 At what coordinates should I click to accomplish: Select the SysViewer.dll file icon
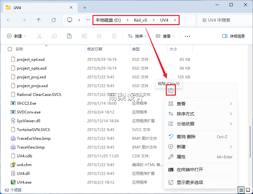[13, 121]
